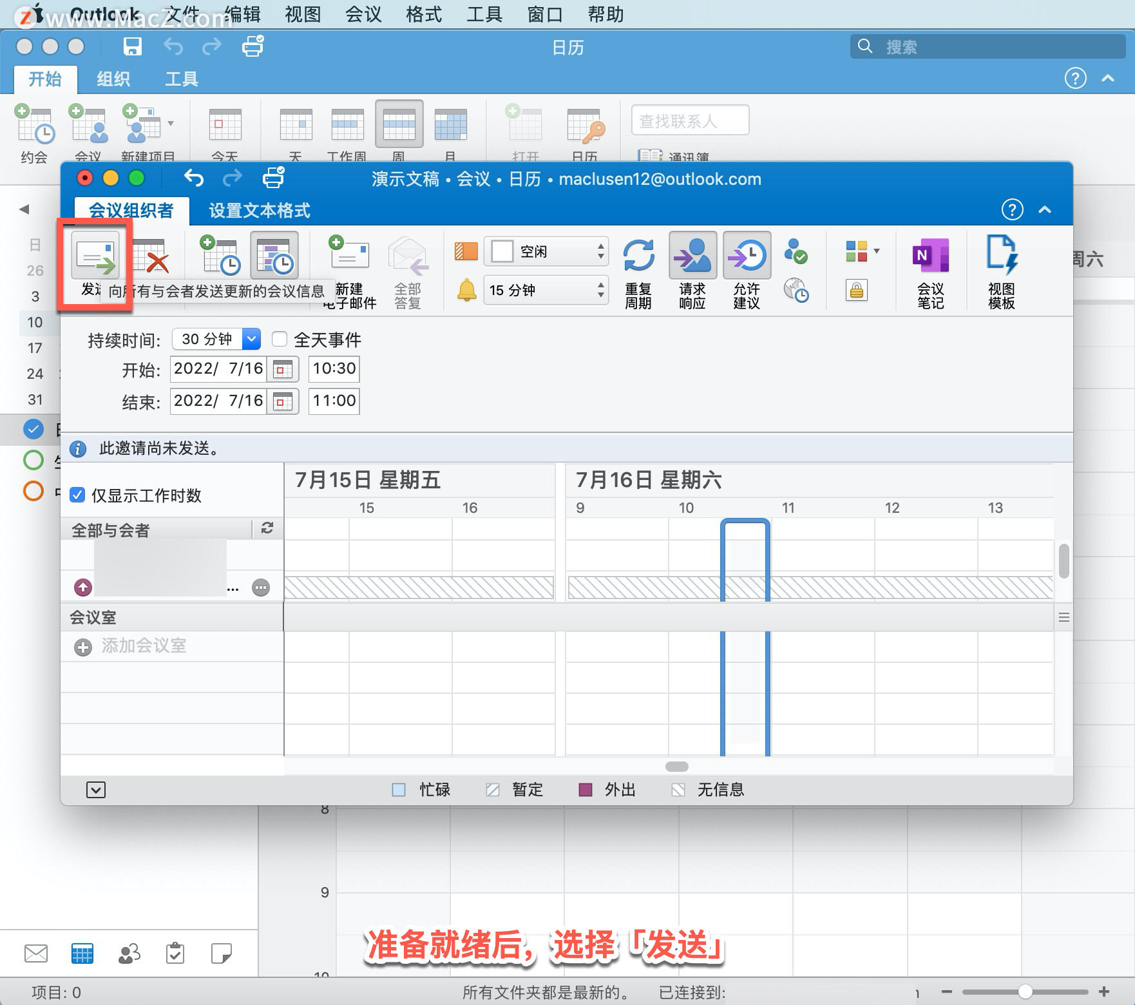This screenshot has height=1005, width=1135.
Task: Switch to the 组织 tab in Outlook
Action: click(x=113, y=79)
